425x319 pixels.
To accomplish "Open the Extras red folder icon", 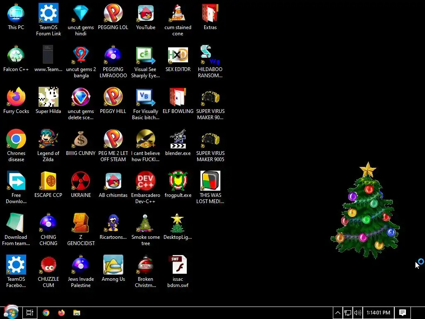I will coord(210,13).
